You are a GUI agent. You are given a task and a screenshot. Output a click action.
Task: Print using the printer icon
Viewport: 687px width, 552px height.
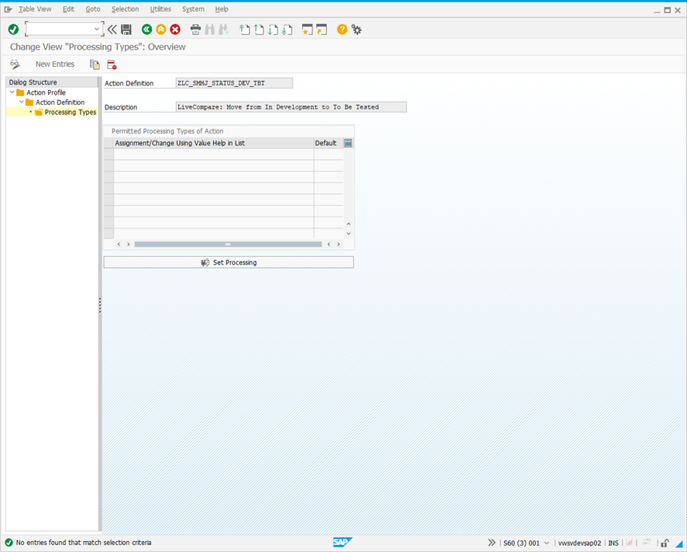point(195,30)
